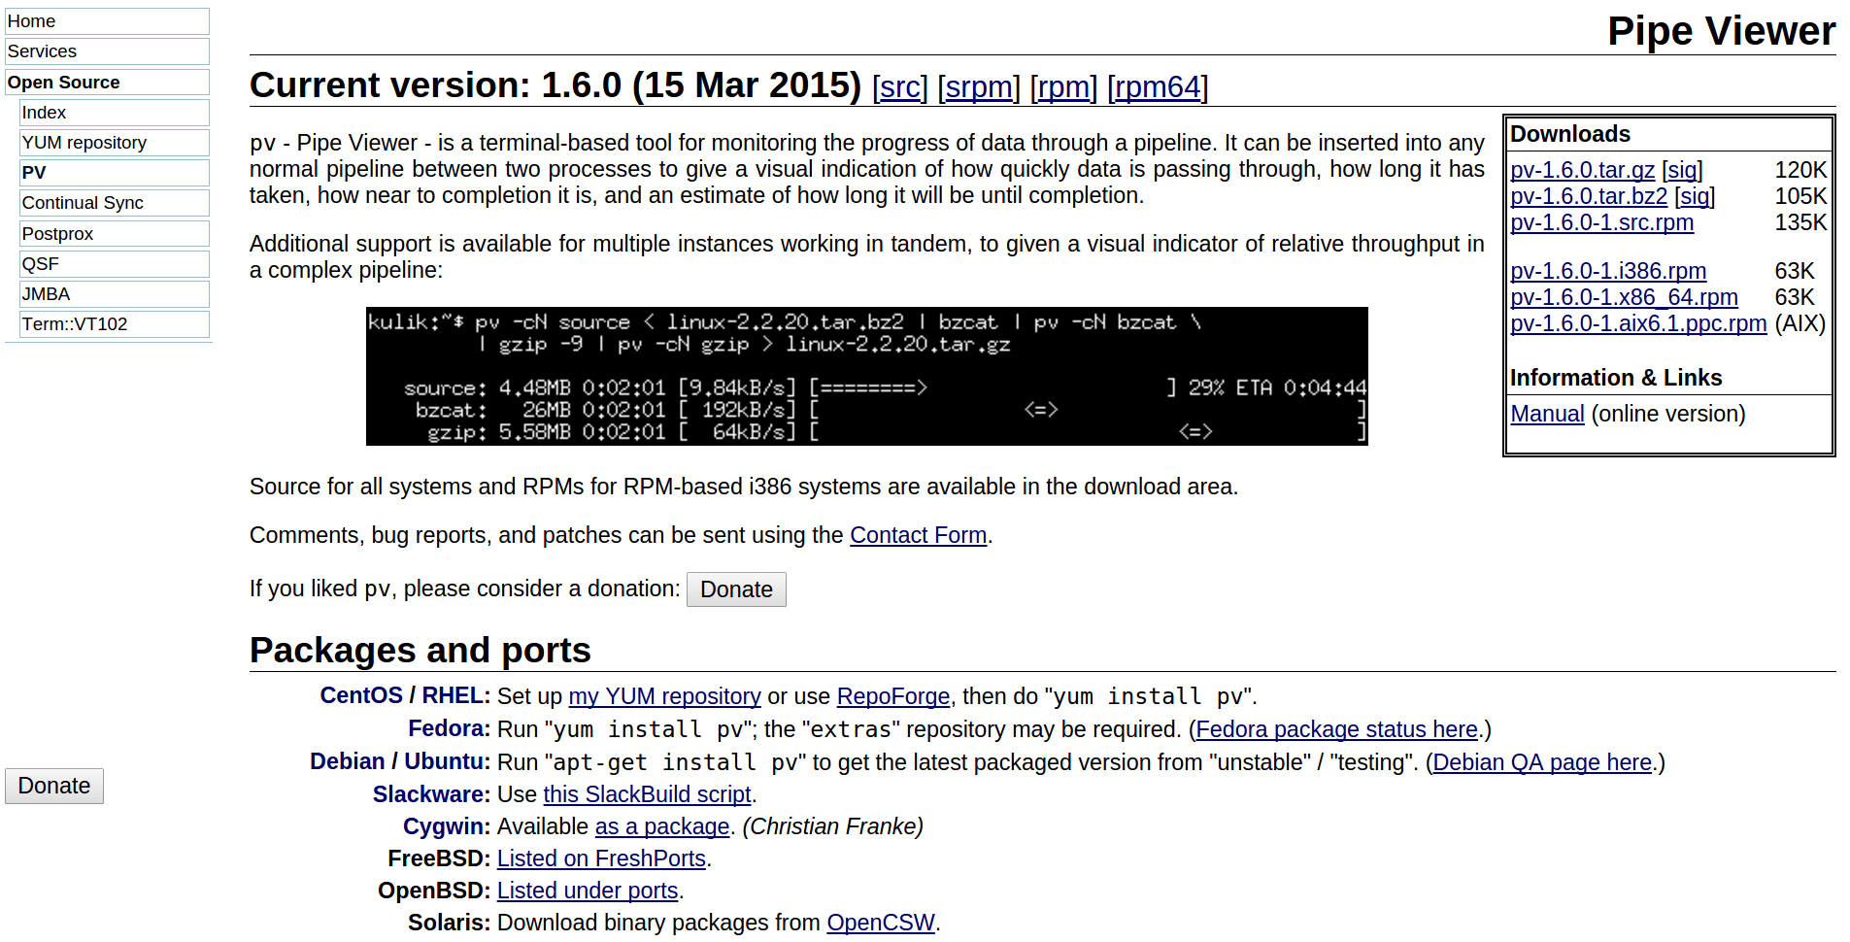
Task: Open the Home sidebar link
Action: [x=107, y=21]
